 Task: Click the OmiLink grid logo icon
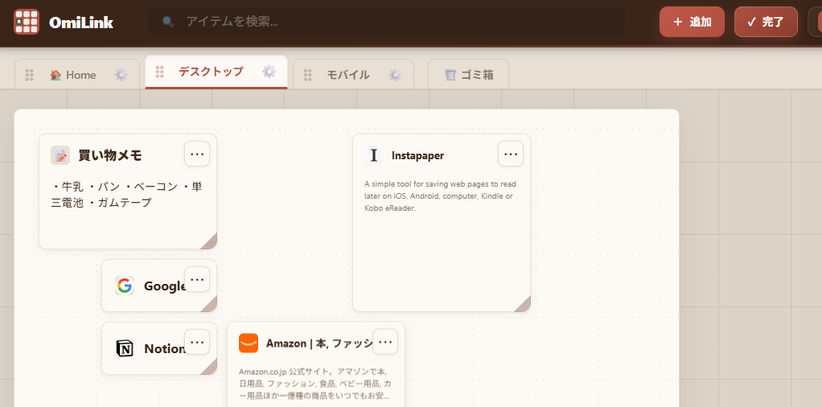tap(27, 22)
